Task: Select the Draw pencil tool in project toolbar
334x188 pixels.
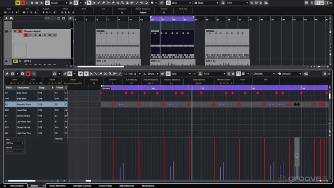Action: 99,3
